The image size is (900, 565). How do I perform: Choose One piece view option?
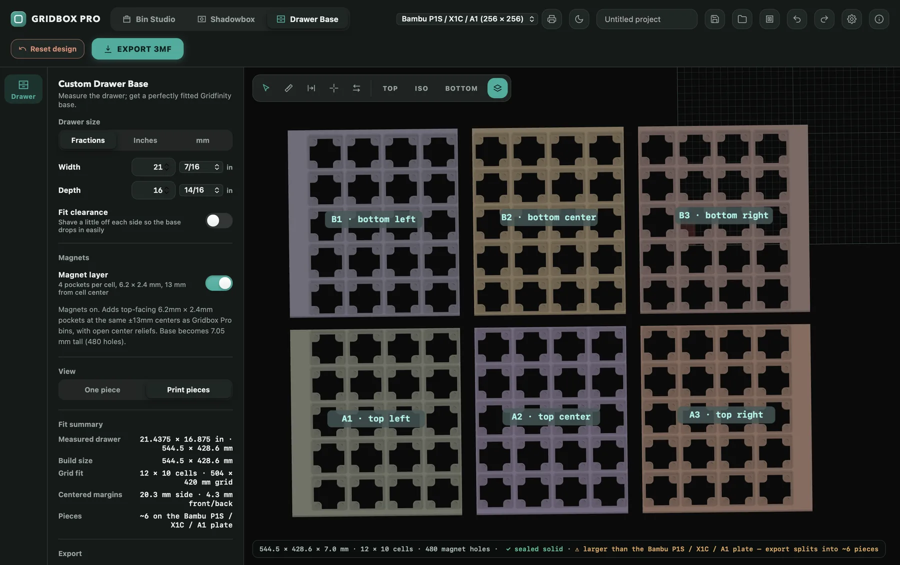coord(102,389)
